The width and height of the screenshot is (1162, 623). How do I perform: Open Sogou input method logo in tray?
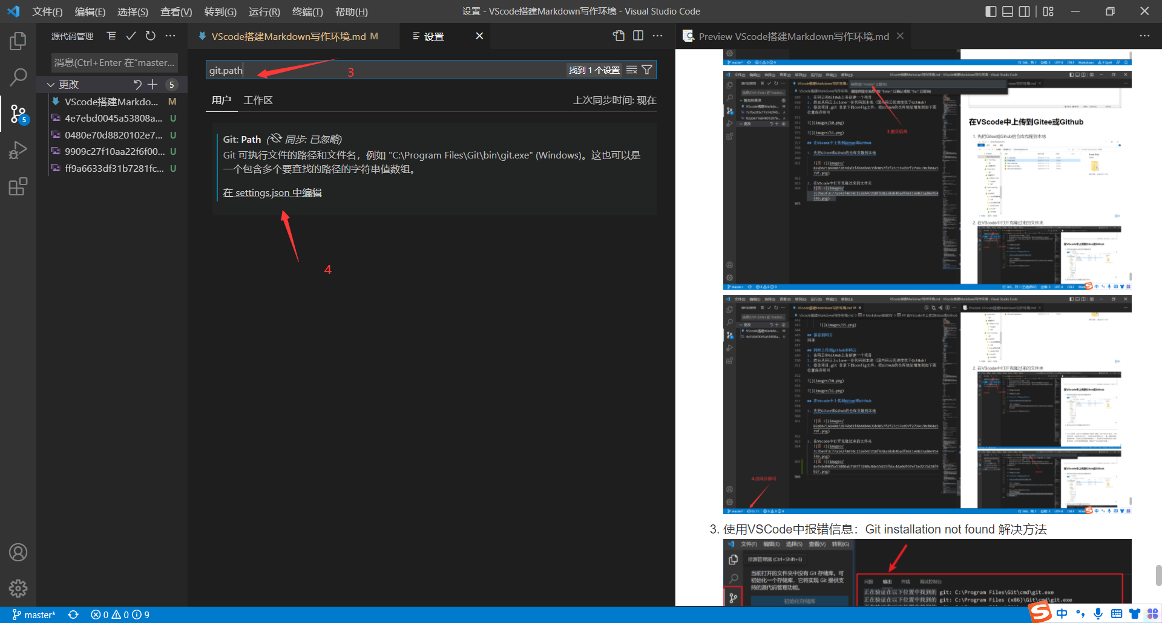1040,612
